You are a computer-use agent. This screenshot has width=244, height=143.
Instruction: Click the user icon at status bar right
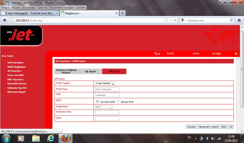[236, 53]
